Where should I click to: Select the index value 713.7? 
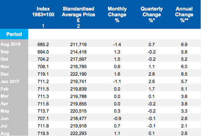43,111
